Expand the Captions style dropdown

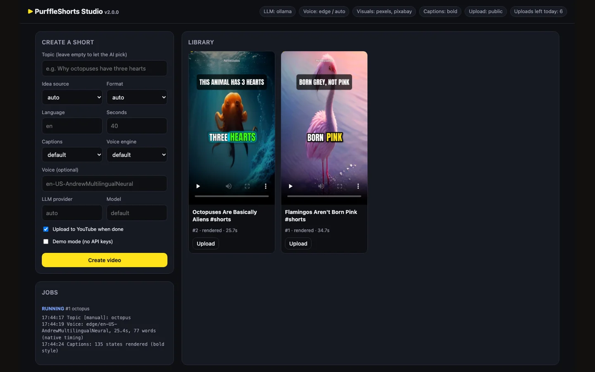(x=72, y=155)
